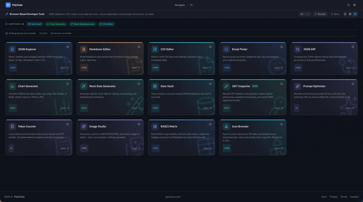
Task: Open the Terms footer link
Action: (x=344, y=197)
